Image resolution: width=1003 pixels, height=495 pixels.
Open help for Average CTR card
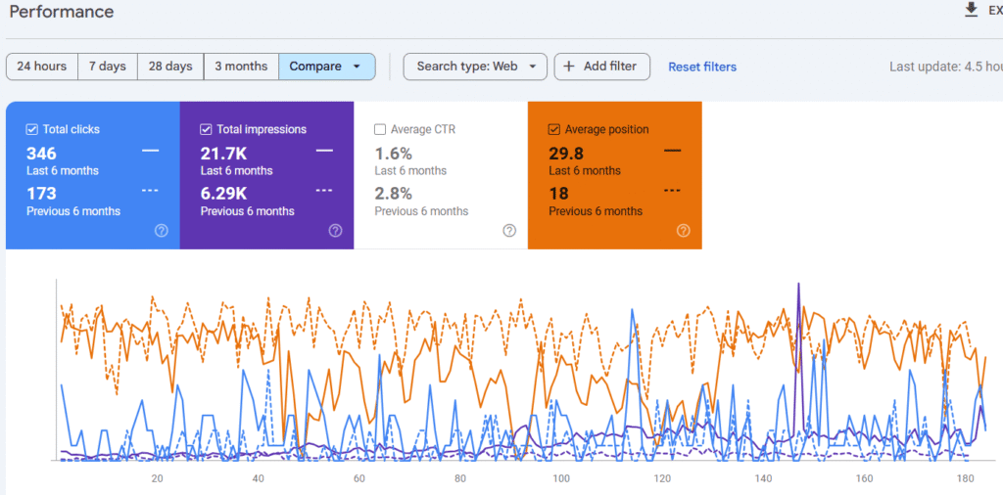click(509, 231)
